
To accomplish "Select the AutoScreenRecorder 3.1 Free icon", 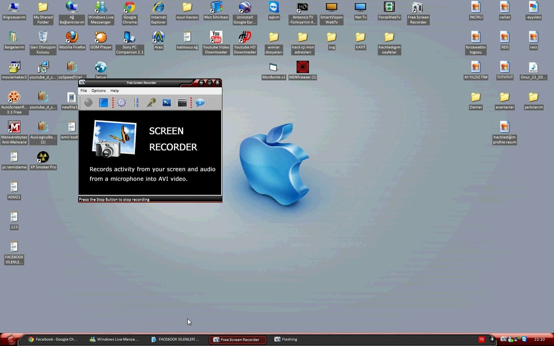I will [x=14, y=103].
